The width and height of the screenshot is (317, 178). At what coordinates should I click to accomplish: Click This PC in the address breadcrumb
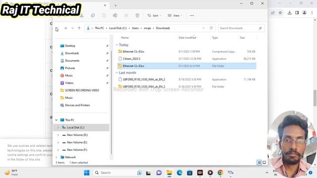pos(99,28)
